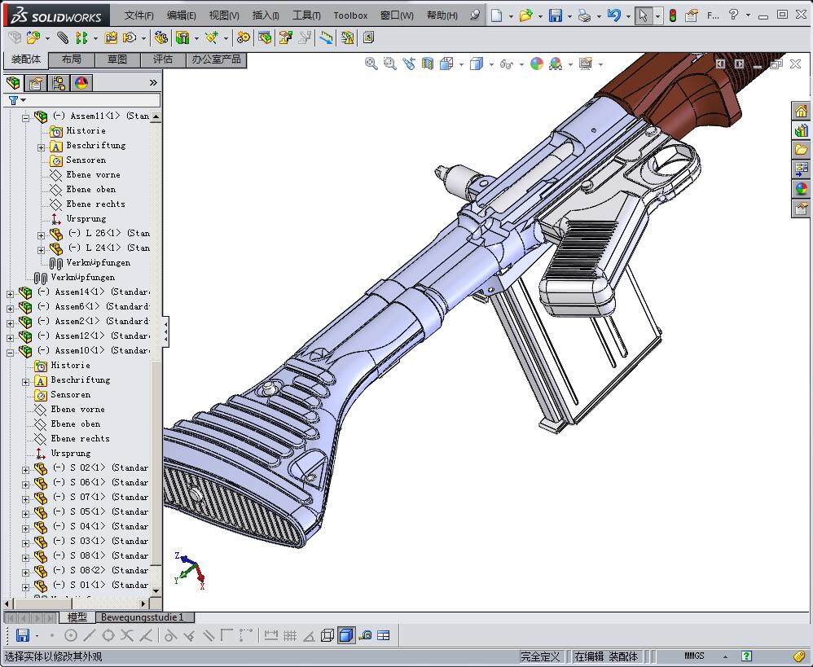This screenshot has height=667, width=813.
Task: Open the Display Style dropdown arrow
Action: click(x=490, y=64)
